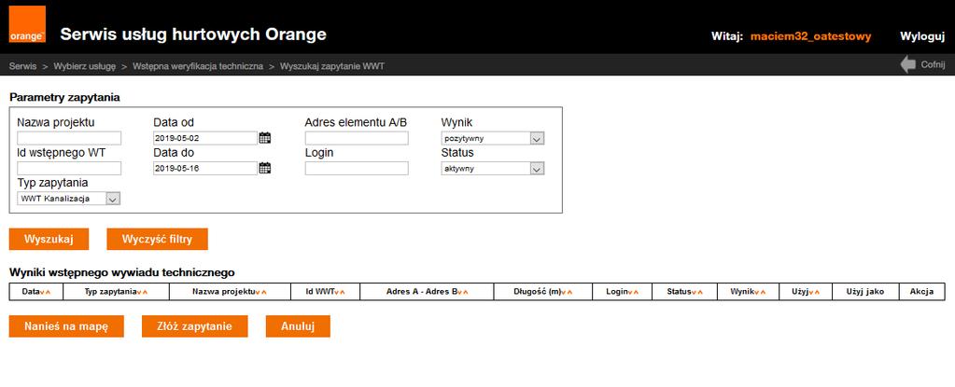Click Nanieś na mapę button
Viewport: 955px width, 387px height.
pyautogui.click(x=66, y=326)
